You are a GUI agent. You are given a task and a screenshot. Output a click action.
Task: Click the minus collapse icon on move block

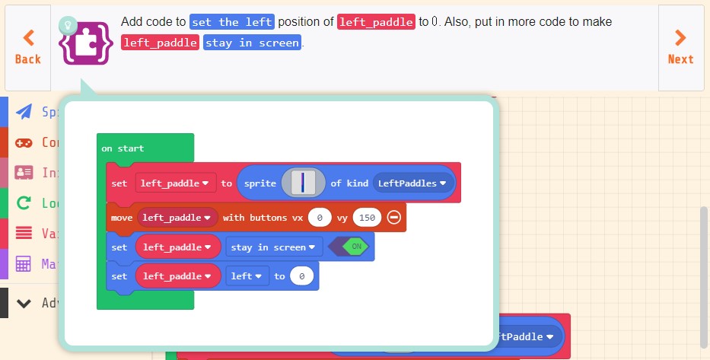point(394,218)
